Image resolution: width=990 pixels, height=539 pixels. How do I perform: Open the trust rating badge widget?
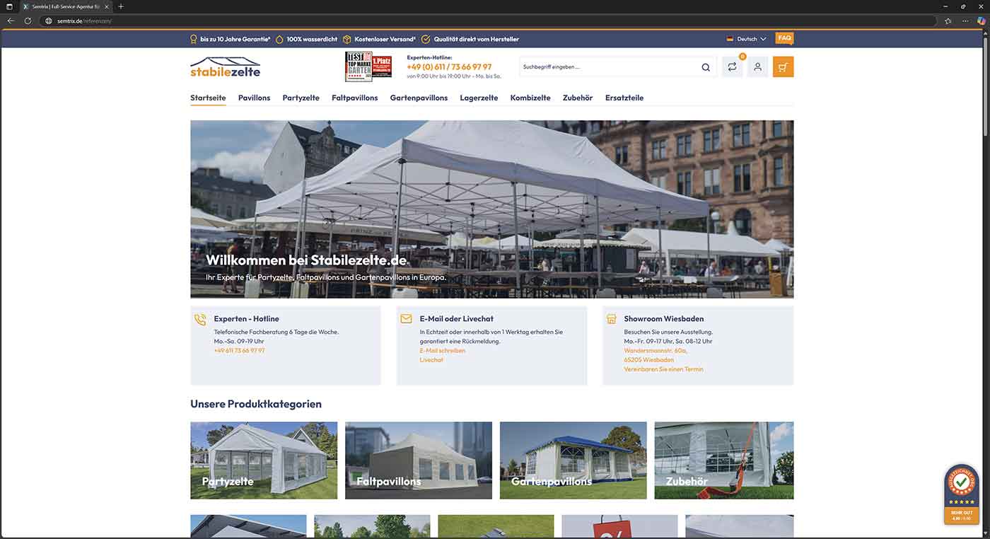(961, 494)
